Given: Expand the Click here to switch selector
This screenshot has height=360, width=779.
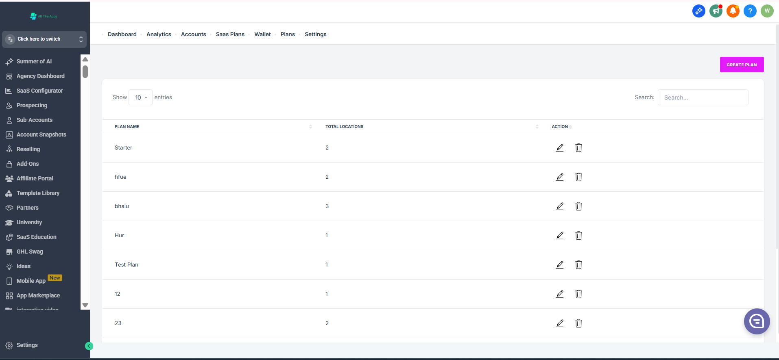Looking at the screenshot, I should 44,39.
